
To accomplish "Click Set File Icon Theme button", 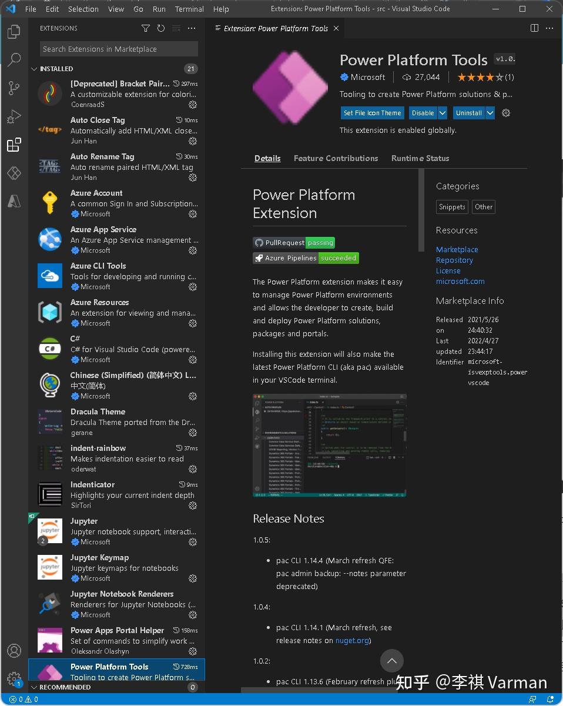I will [x=373, y=113].
